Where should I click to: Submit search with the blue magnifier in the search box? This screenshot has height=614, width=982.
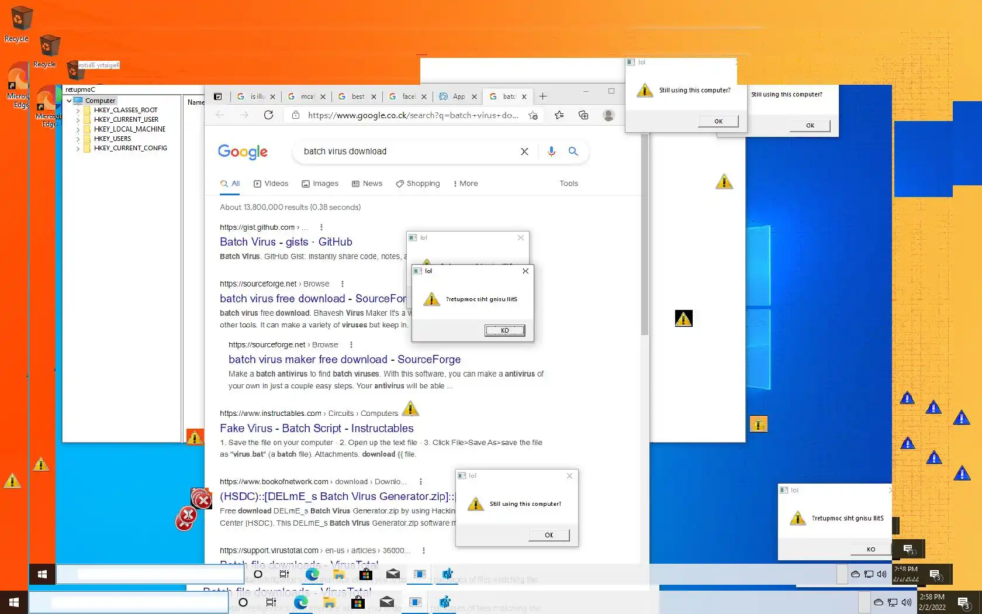(573, 151)
